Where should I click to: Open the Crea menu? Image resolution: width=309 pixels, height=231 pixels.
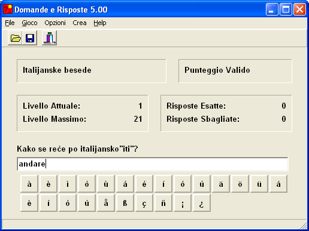pyautogui.click(x=80, y=23)
